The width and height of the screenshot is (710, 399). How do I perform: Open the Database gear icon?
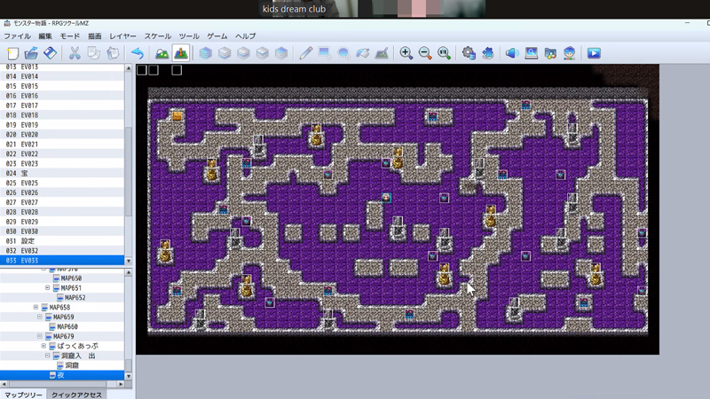pyautogui.click(x=469, y=53)
